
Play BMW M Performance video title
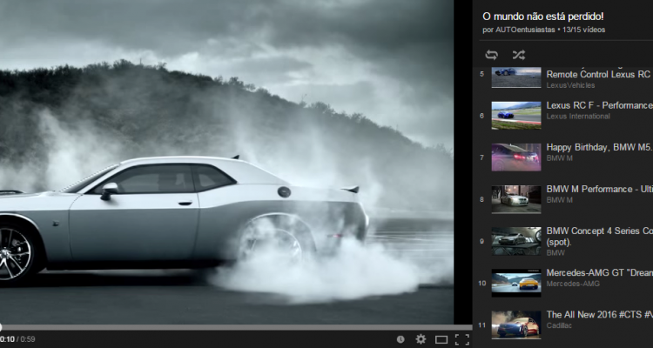pos(598,189)
